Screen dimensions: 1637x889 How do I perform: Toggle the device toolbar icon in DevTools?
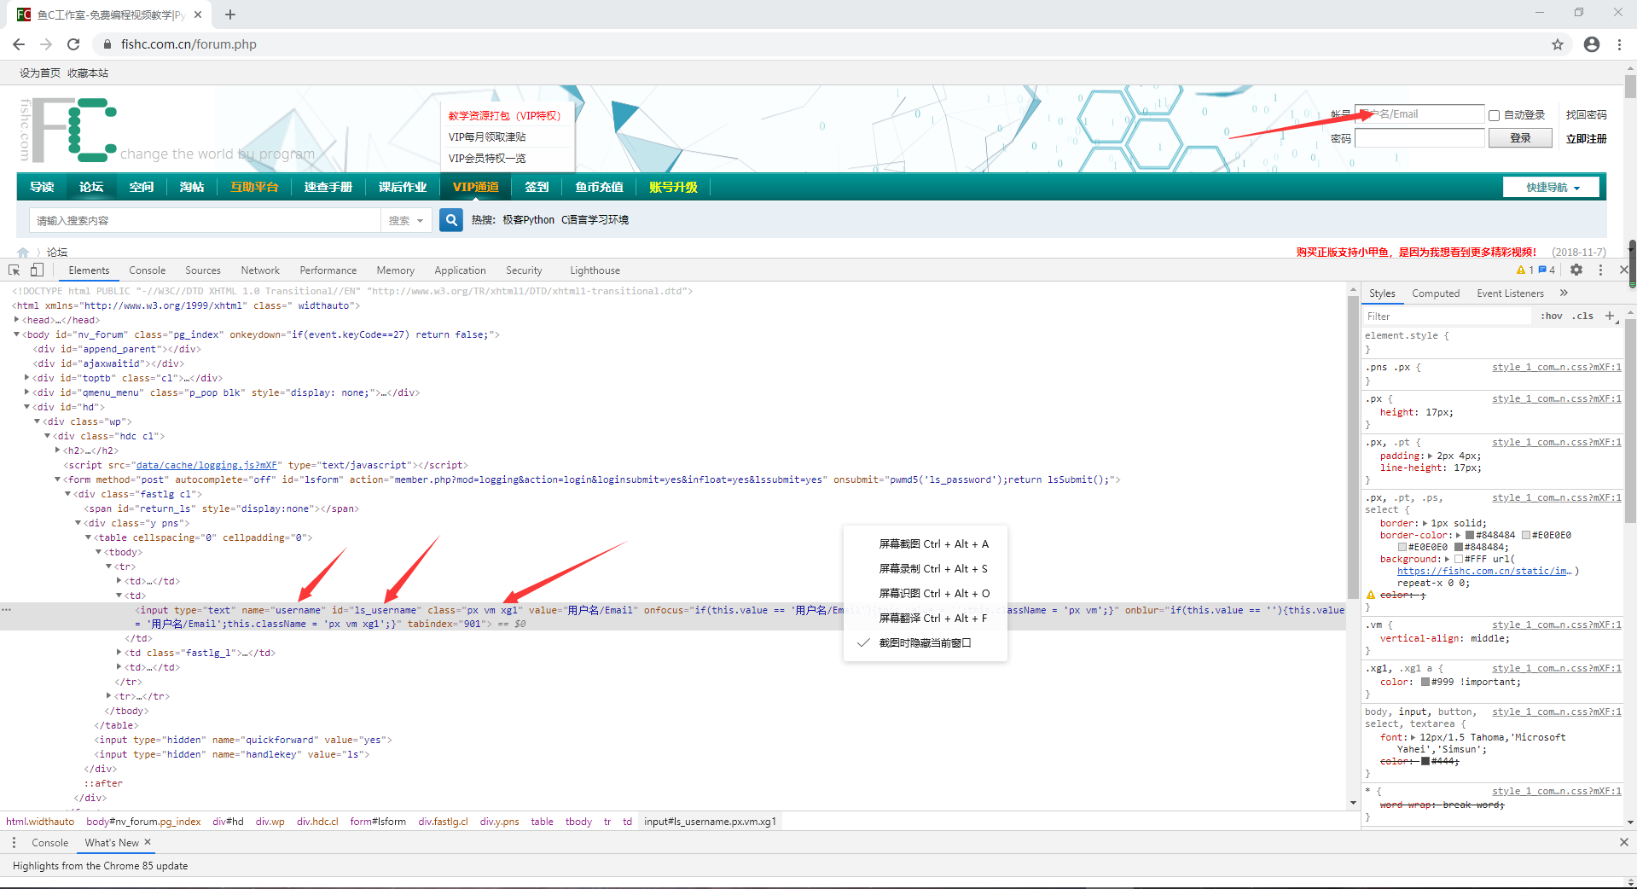point(37,270)
